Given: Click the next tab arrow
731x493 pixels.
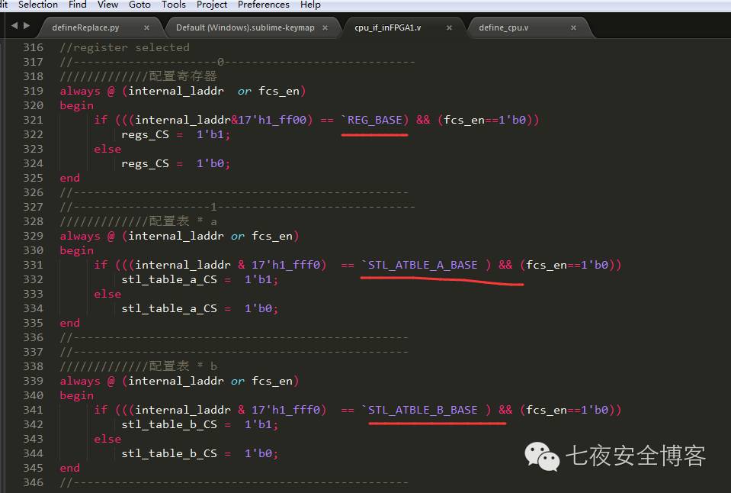Looking at the screenshot, I should click(x=27, y=26).
